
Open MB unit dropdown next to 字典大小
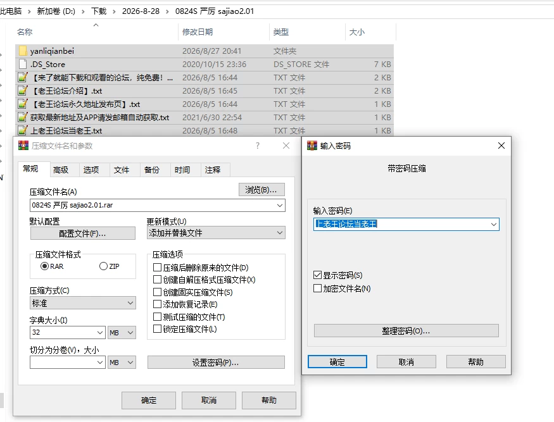click(x=122, y=332)
